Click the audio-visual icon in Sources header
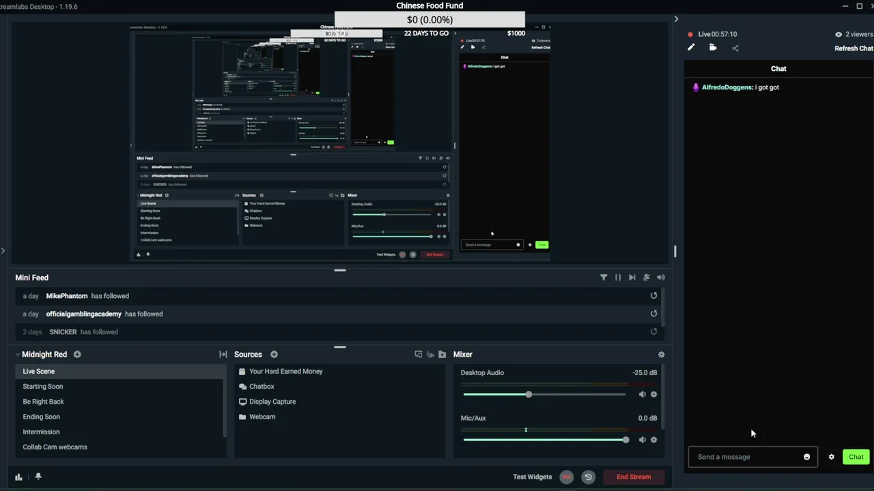Viewport: 874px width, 491px height. click(x=430, y=355)
